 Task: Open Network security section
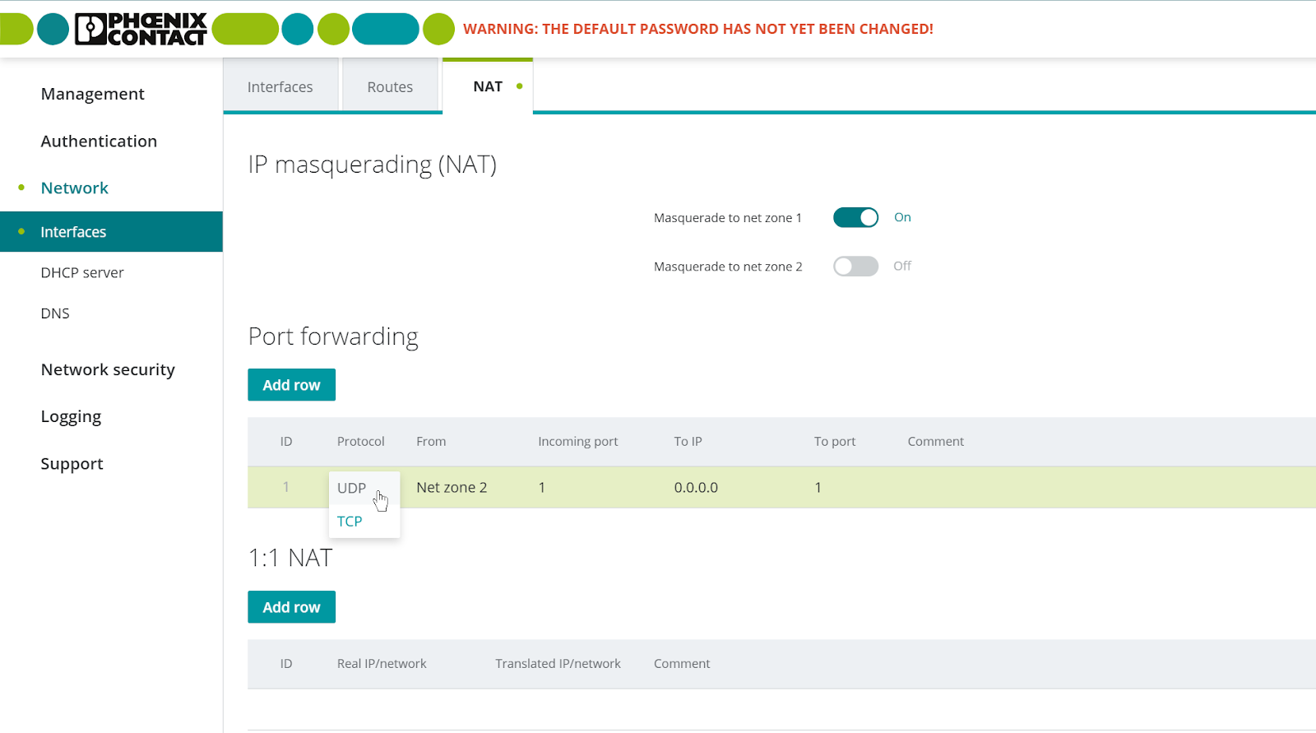108,369
